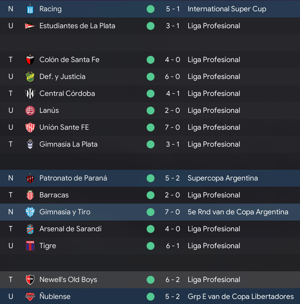300x304 pixels.
Task: Click the Tigre club badge
Action: point(30,246)
